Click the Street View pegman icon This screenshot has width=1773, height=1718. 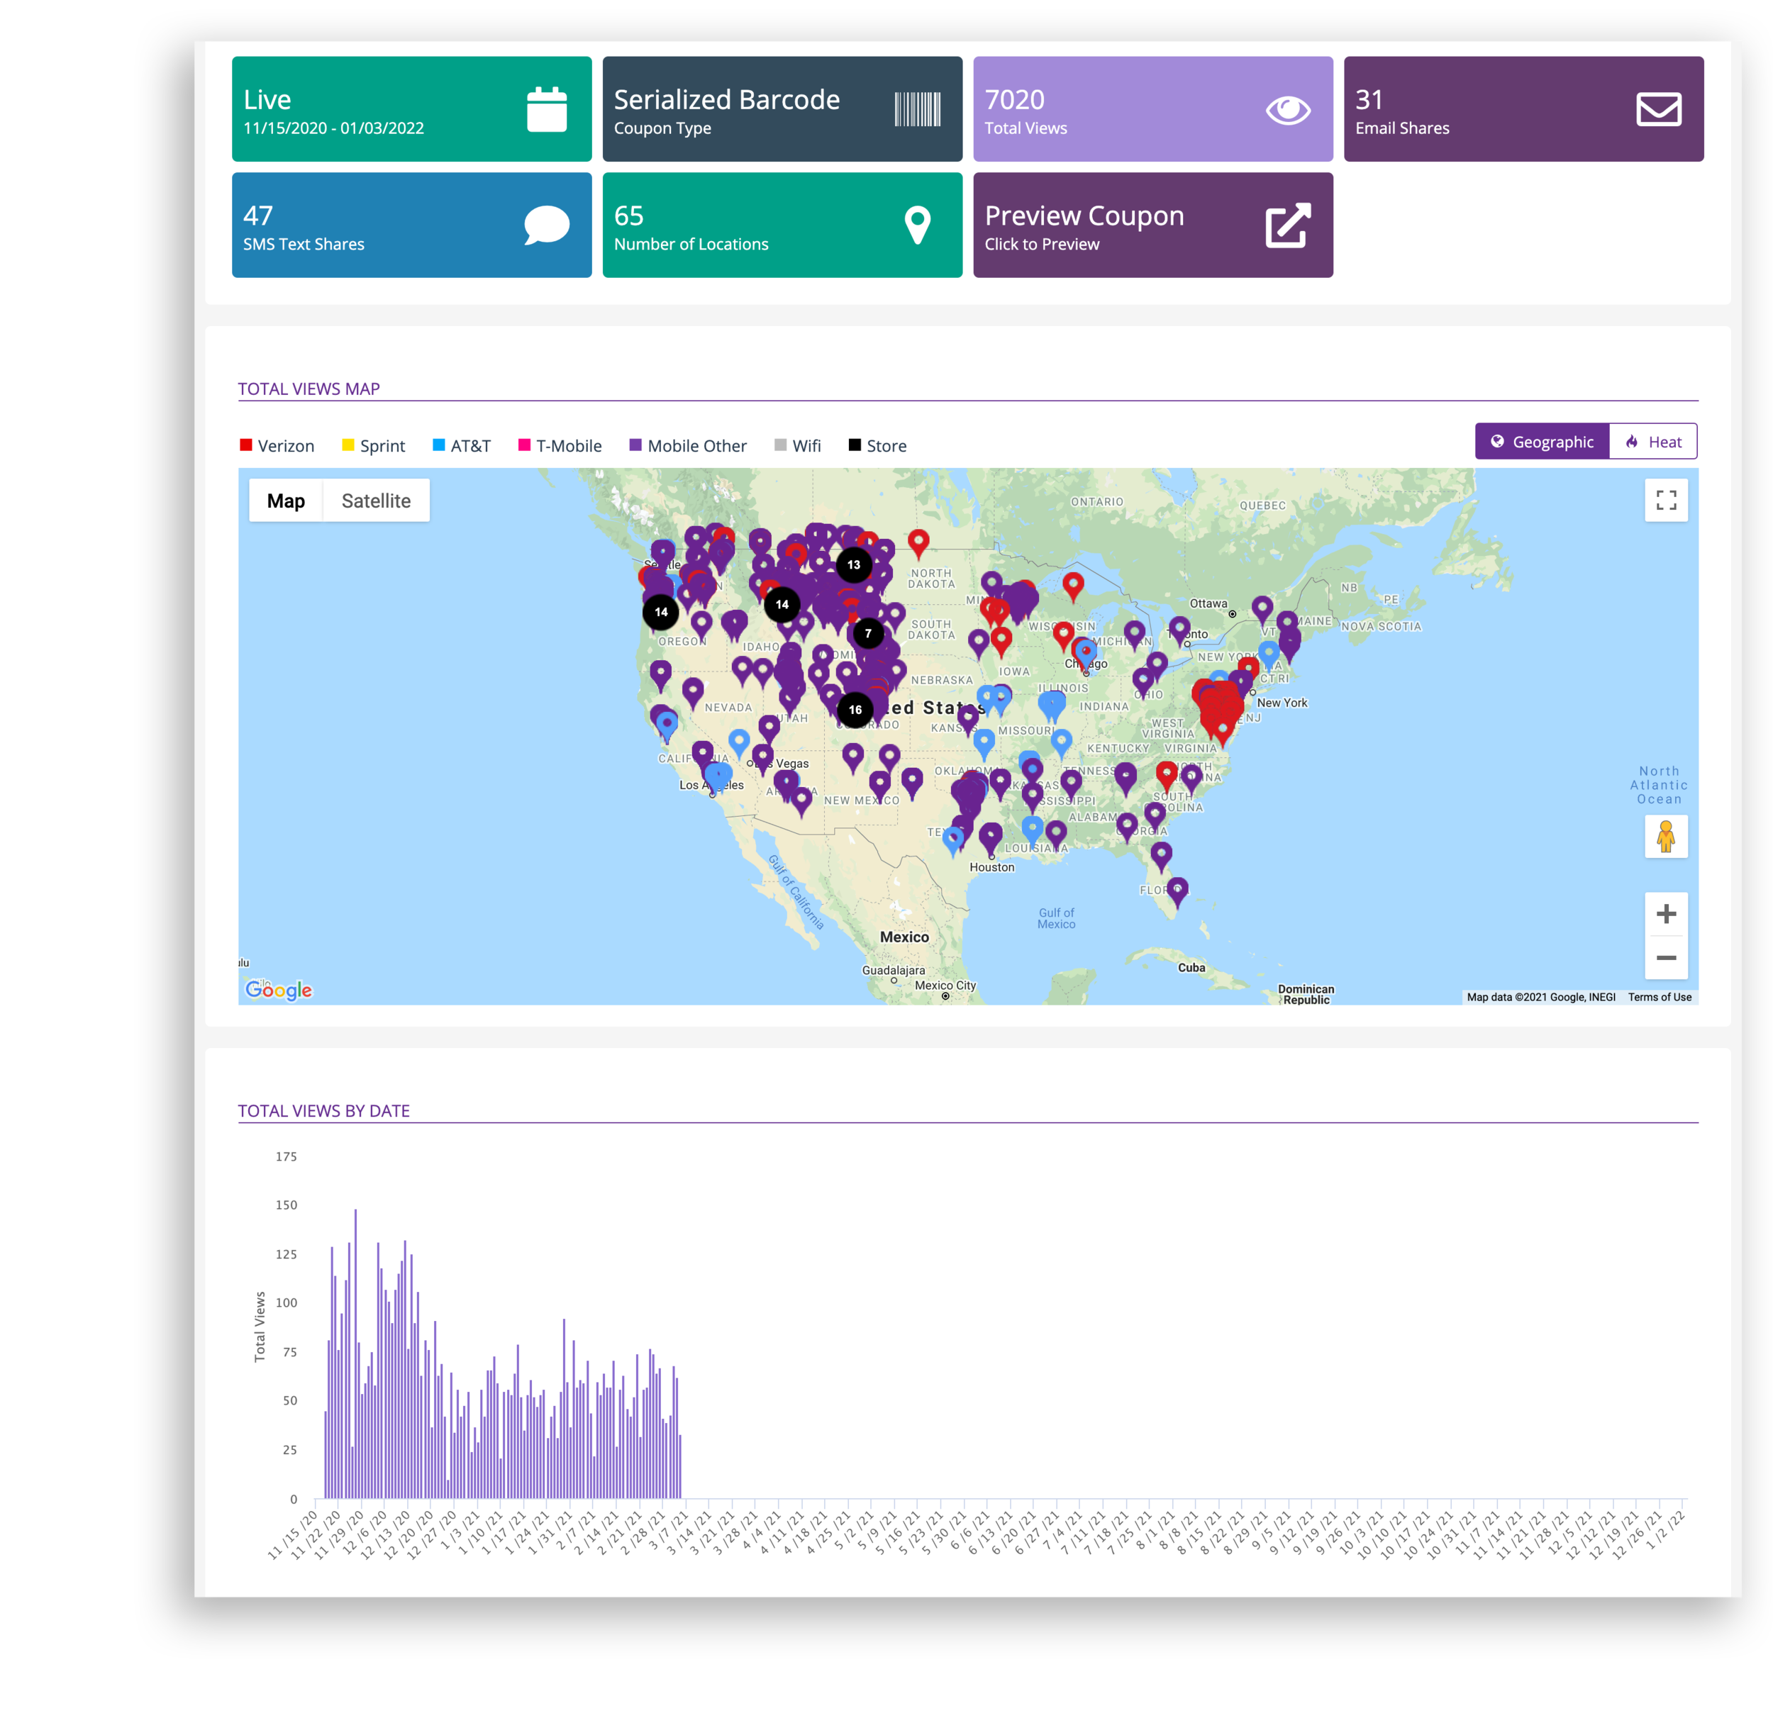tap(1665, 837)
